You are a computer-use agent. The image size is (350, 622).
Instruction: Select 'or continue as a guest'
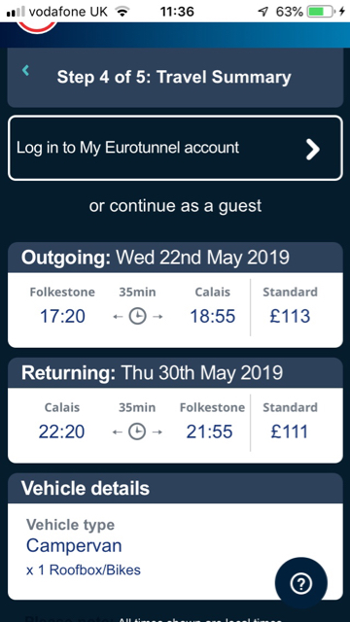pyautogui.click(x=175, y=206)
